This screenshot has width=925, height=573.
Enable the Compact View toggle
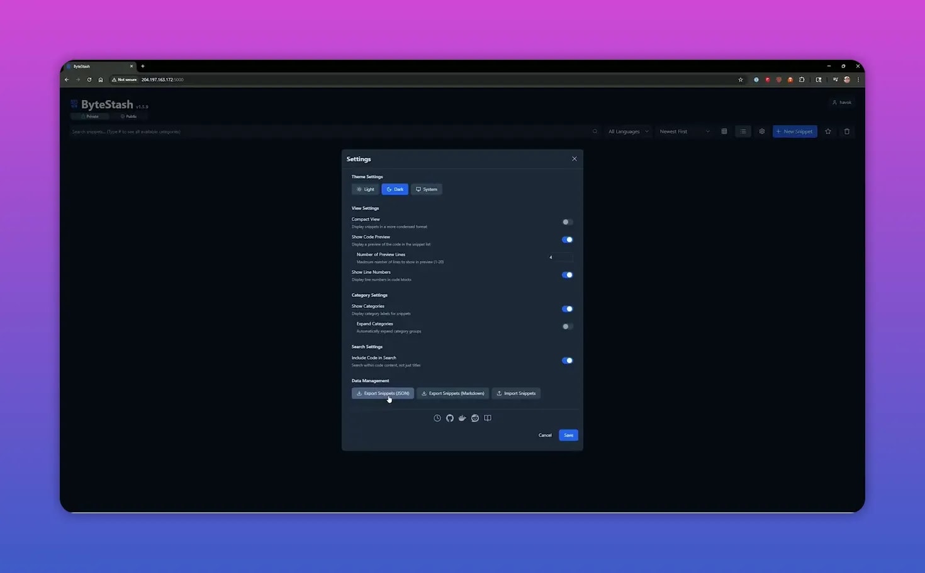567,222
